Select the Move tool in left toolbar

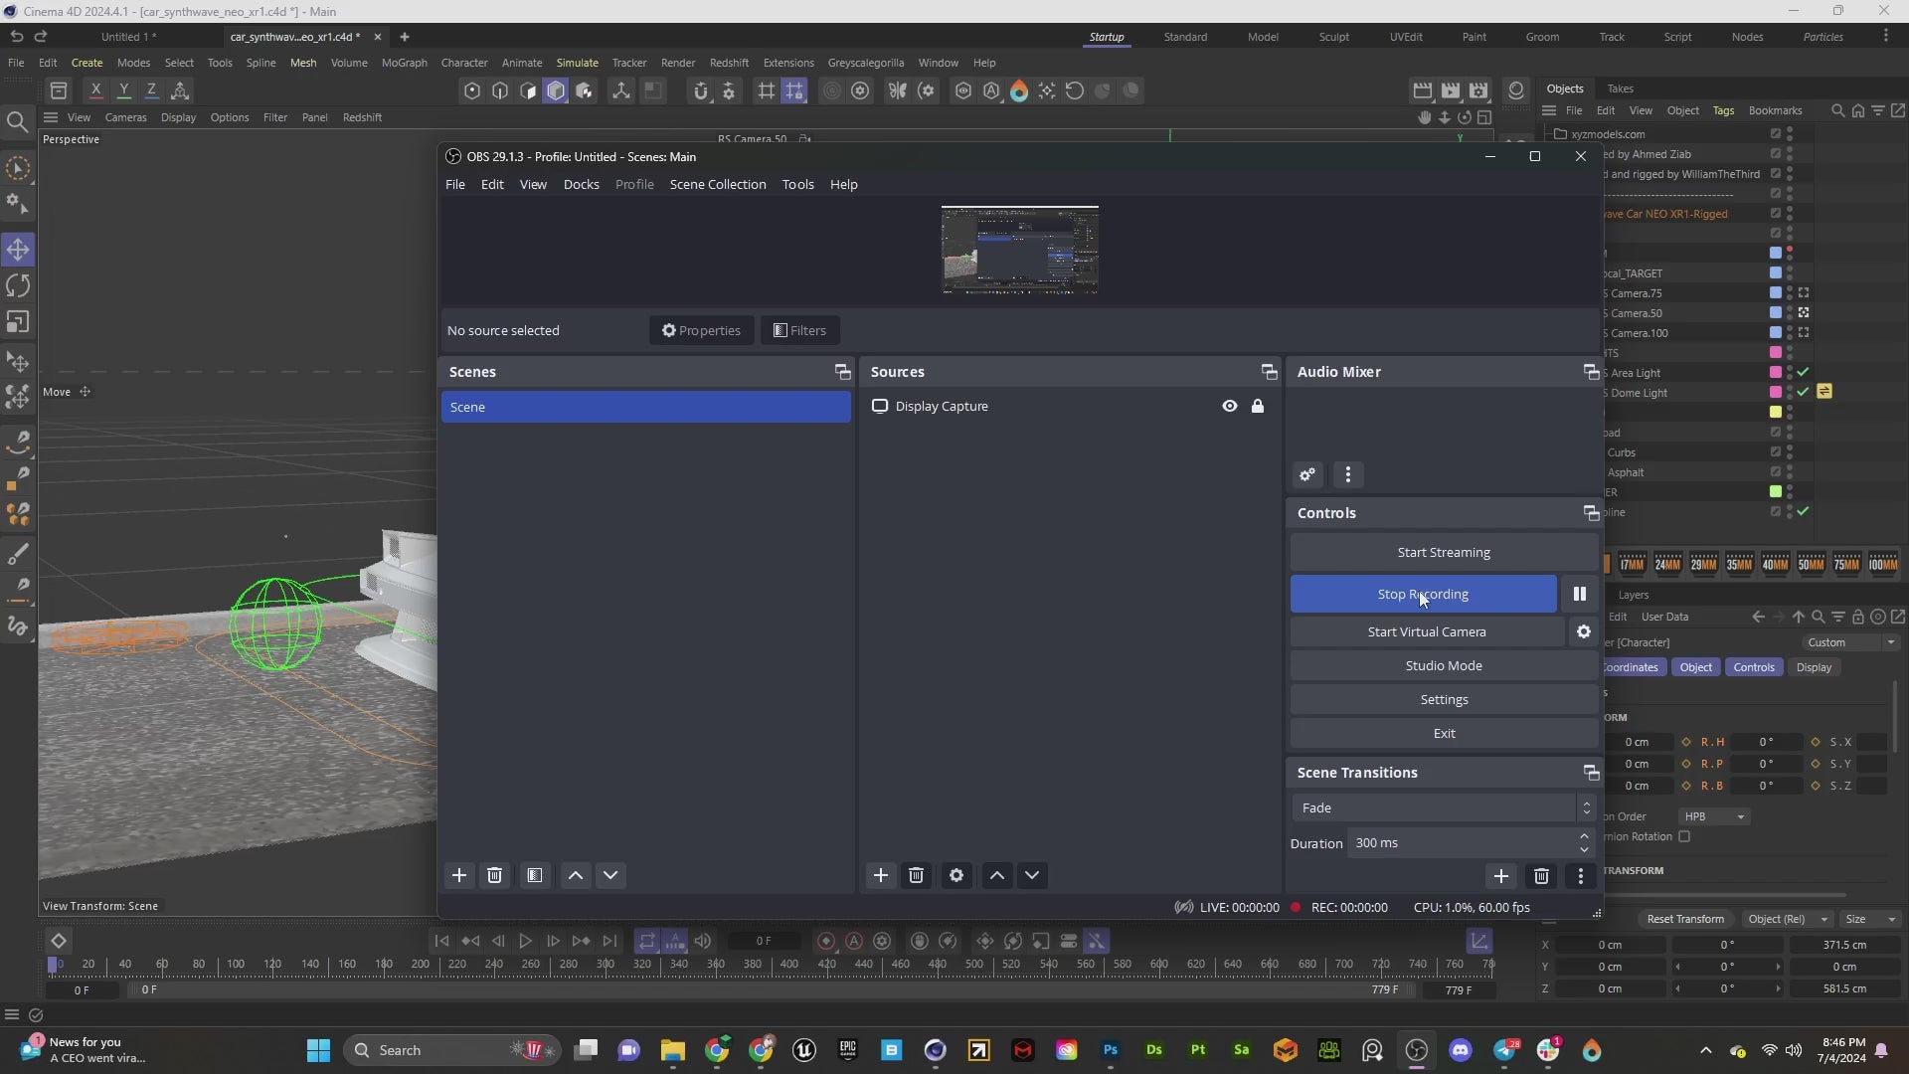pyautogui.click(x=18, y=250)
